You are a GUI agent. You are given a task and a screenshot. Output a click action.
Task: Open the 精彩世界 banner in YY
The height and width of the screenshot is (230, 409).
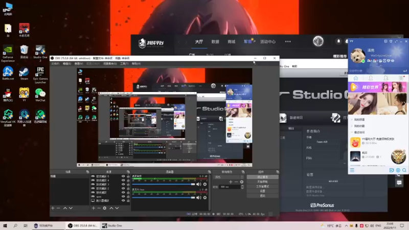(x=377, y=87)
